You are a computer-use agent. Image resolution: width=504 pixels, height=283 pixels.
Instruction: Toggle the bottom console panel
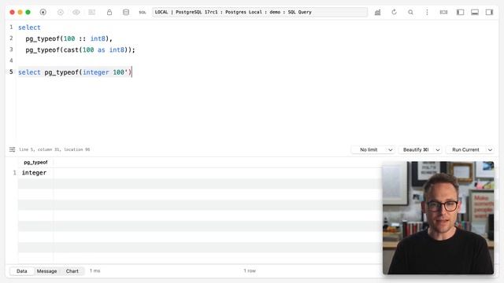pos(475,13)
